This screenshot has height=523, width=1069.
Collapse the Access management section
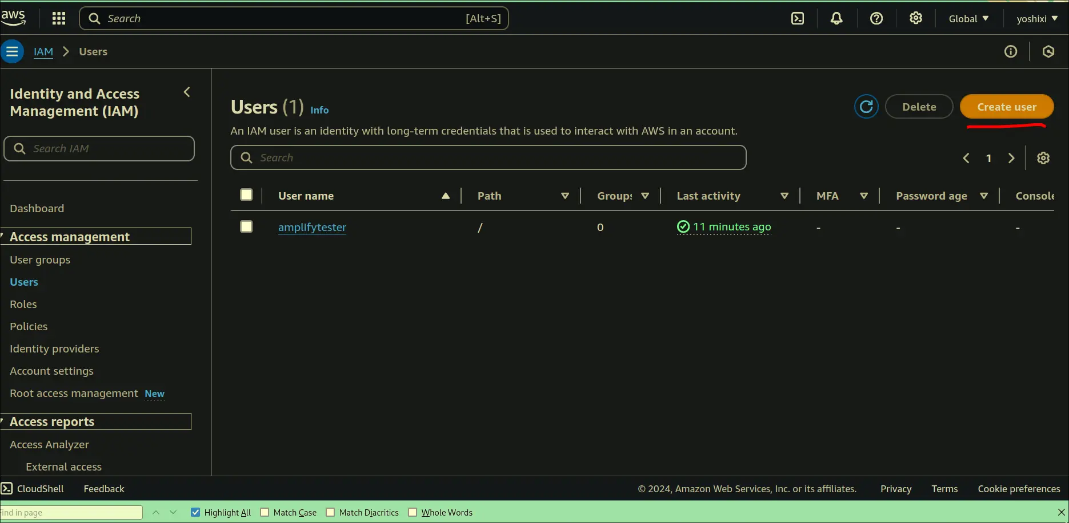[x=69, y=237]
